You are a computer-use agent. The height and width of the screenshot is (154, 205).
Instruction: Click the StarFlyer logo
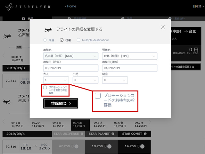(x=20, y=6)
